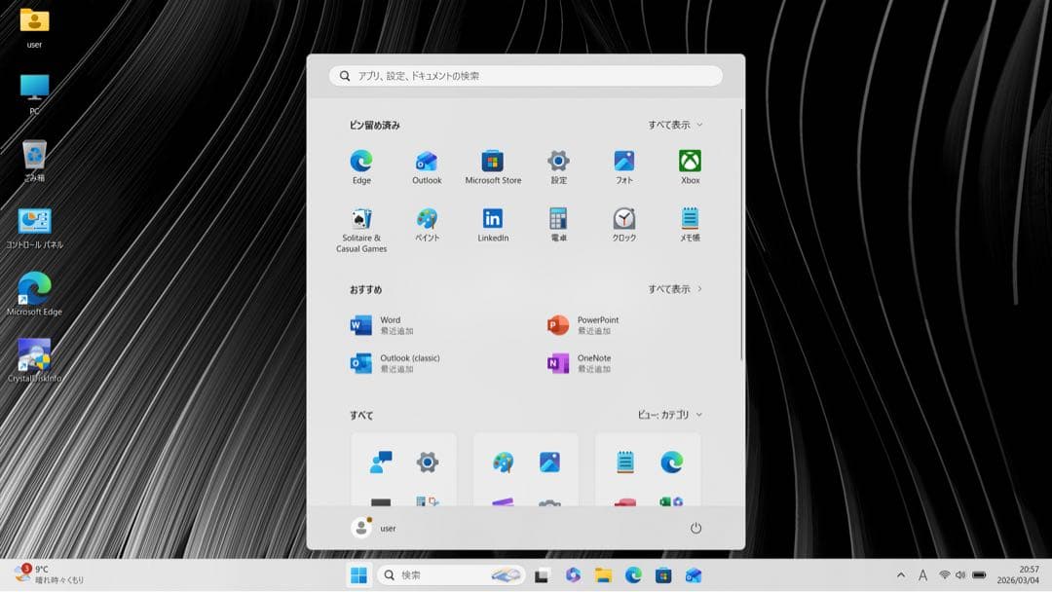Viewport: 1052px width, 592px height.
Task: Select the コントロール パネル desktop icon
Action: click(x=34, y=228)
